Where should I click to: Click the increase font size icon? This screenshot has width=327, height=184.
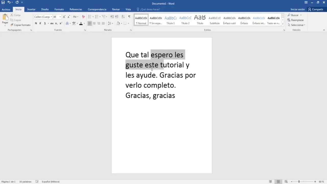(x=64, y=17)
